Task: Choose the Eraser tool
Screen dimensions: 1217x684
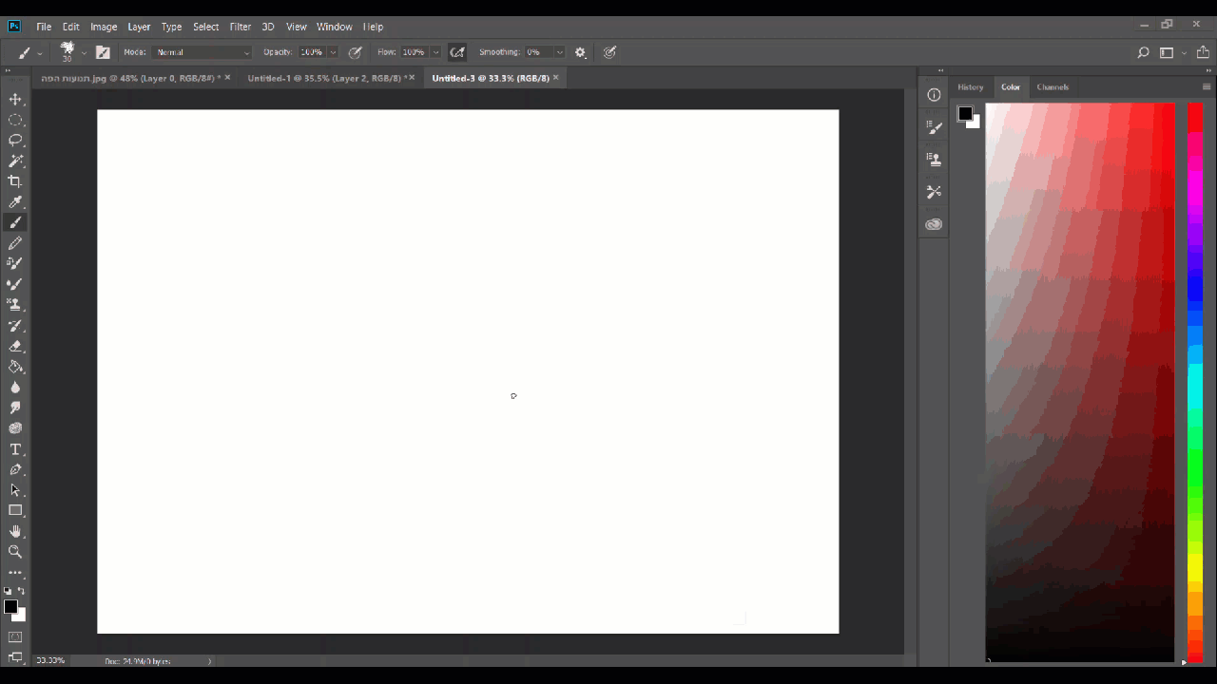Action: [15, 346]
